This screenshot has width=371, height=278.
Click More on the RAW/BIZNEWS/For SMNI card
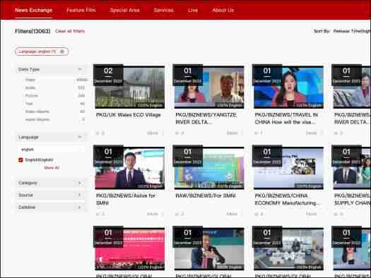(232, 214)
